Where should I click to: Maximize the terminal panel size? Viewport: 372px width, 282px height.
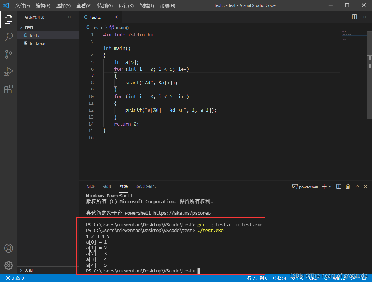(x=357, y=186)
